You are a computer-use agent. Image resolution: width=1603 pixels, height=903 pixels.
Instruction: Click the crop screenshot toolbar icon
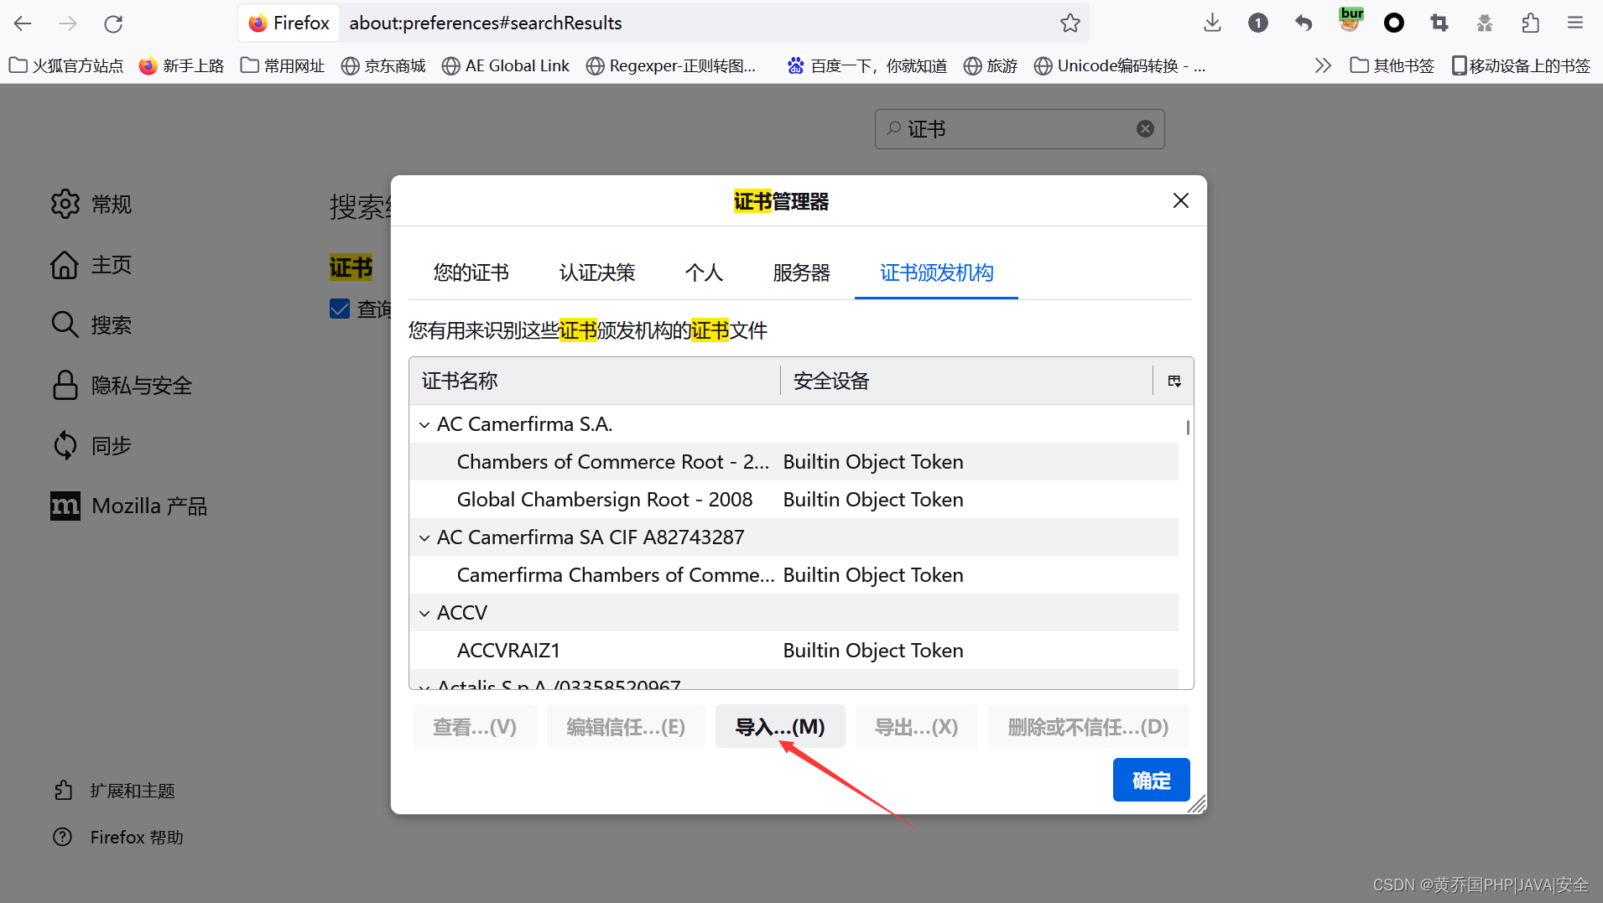1439,23
